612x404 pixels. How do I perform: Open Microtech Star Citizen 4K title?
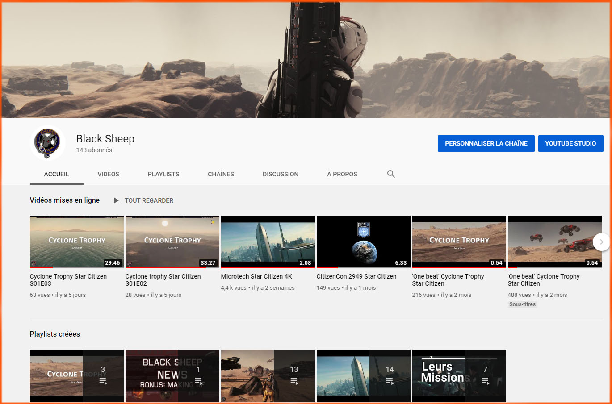(x=256, y=276)
